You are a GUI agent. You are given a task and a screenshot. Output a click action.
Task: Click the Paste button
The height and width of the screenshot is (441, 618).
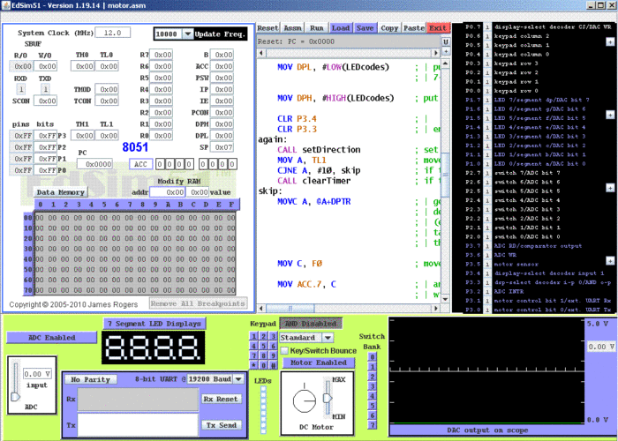click(414, 28)
